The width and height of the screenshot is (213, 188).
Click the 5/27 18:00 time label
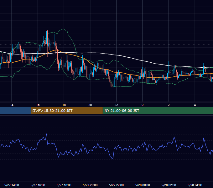64,185
